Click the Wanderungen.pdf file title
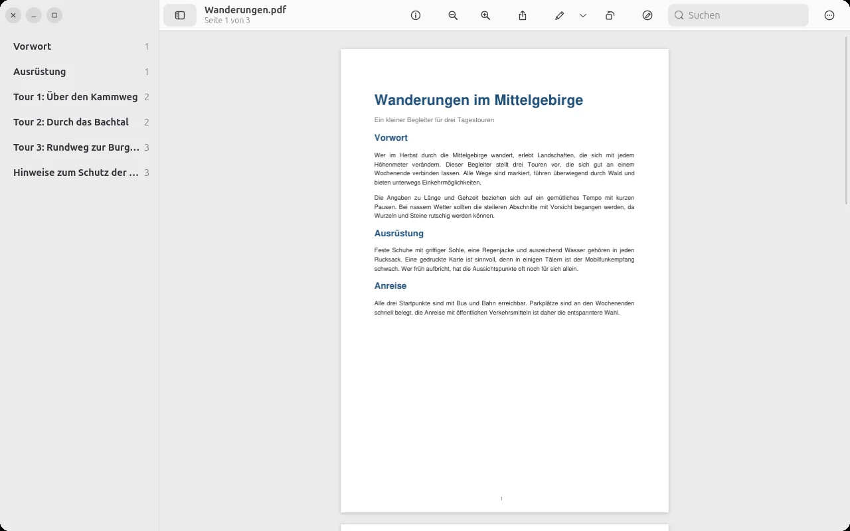This screenshot has width=850, height=531. pyautogui.click(x=245, y=10)
